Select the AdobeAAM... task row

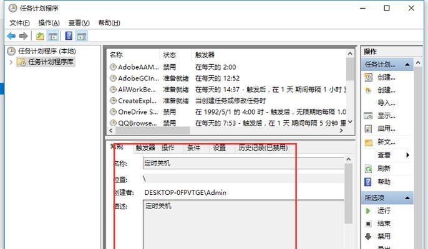click(227, 67)
